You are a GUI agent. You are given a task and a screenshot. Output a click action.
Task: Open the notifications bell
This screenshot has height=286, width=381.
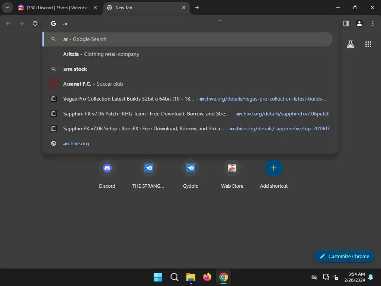click(371, 277)
